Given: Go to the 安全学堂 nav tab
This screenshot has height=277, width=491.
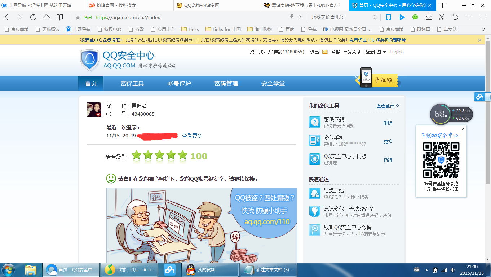Looking at the screenshot, I should 273,84.
